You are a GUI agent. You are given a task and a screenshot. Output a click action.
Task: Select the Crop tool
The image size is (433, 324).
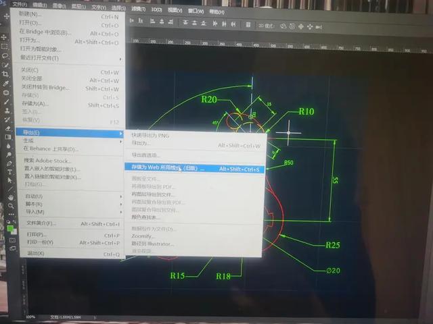pyautogui.click(x=5, y=73)
